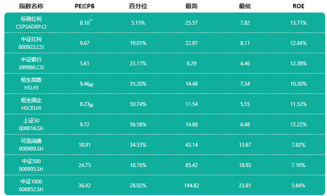Click the 百分位 column header
The image size is (327, 196).
click(x=138, y=7)
